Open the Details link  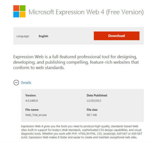pos(26,83)
